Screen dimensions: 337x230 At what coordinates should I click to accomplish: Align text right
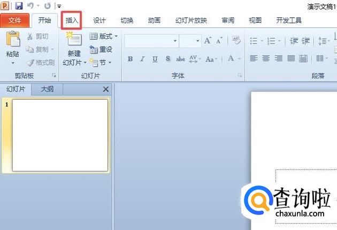(x=278, y=58)
